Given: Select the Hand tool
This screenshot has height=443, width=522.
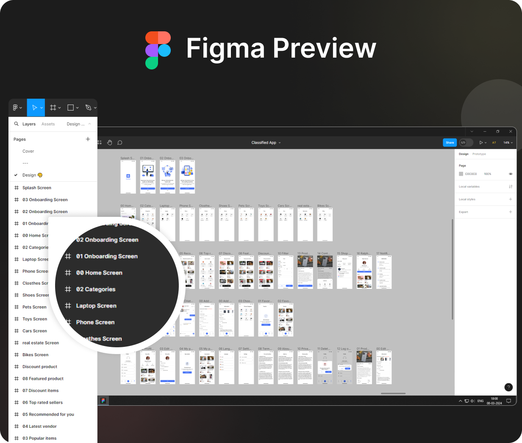Looking at the screenshot, I should click(x=110, y=143).
